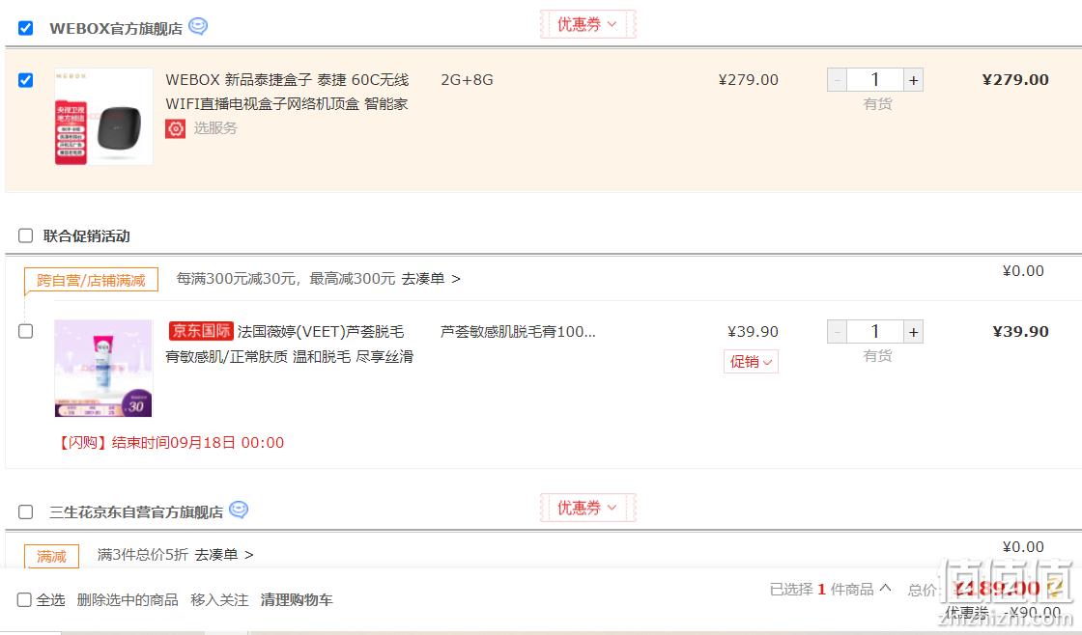Increase VEET cream quantity with plus
The height and width of the screenshot is (635, 1082).
tap(913, 332)
